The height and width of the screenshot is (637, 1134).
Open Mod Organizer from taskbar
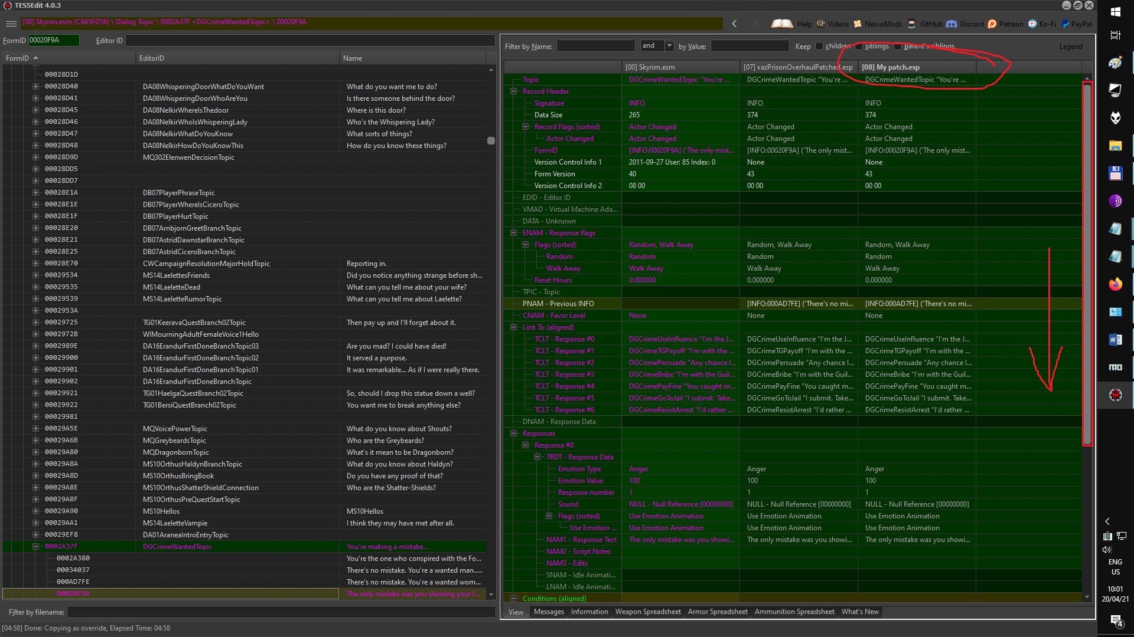1115,367
